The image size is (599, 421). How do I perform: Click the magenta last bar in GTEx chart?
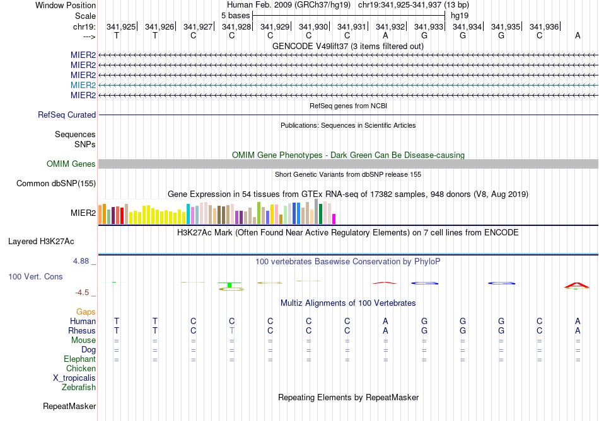tap(334, 219)
